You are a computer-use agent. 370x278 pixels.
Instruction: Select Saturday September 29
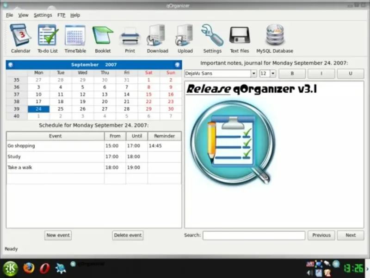pyautogui.click(x=148, y=109)
